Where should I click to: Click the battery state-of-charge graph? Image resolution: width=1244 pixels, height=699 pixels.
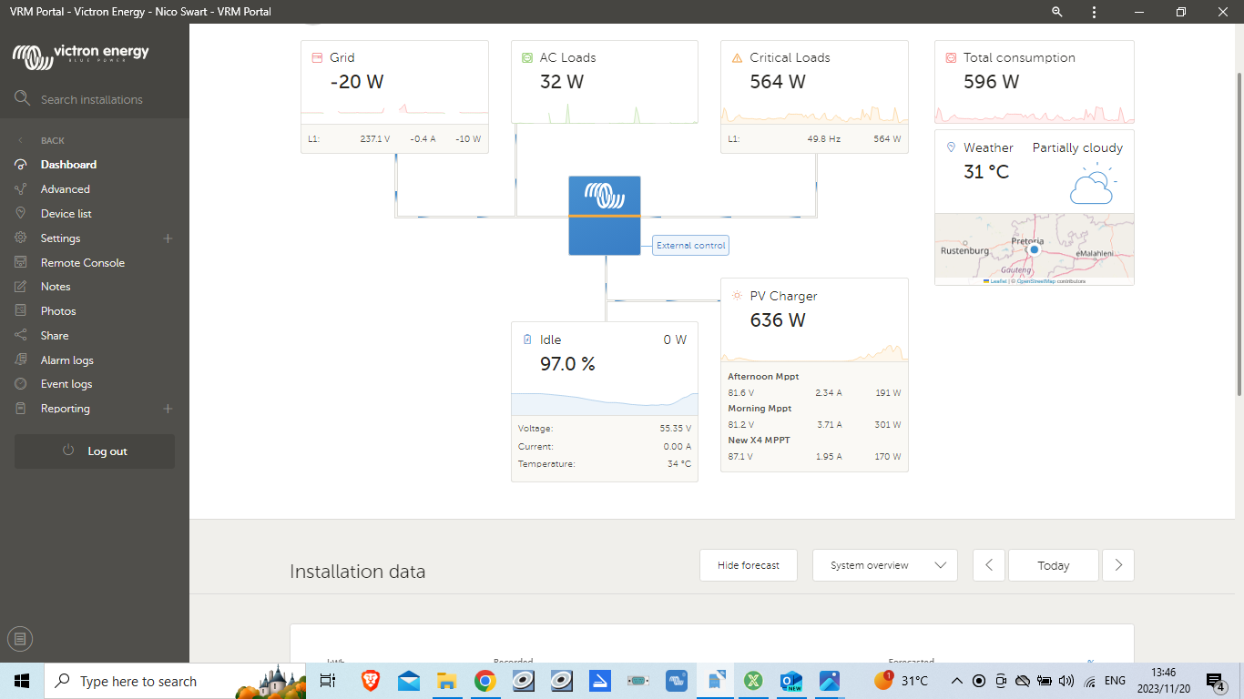tap(605, 403)
